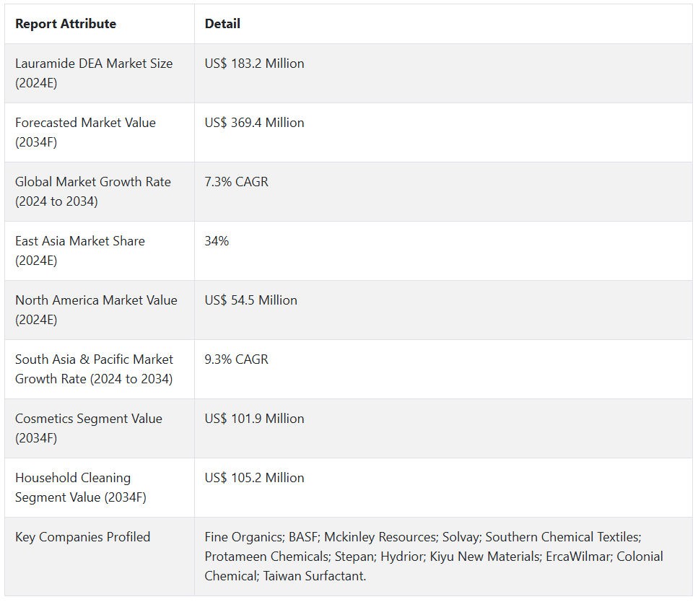Click the US$ 54.5 Million value
This screenshot has height=602, width=698.
point(250,300)
